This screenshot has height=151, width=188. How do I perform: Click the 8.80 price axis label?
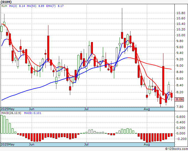[180, 72]
